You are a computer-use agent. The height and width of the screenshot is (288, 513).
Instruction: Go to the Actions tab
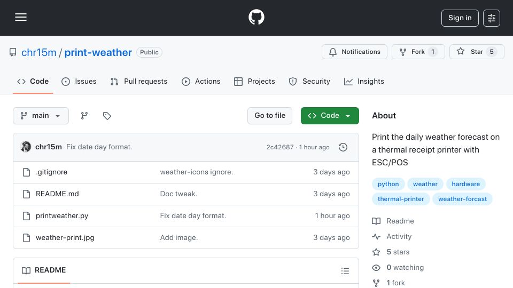pyautogui.click(x=201, y=81)
